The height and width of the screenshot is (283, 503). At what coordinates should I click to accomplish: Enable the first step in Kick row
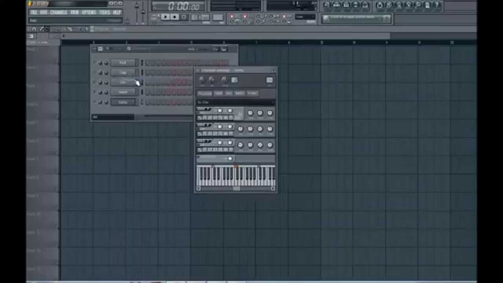(x=147, y=63)
